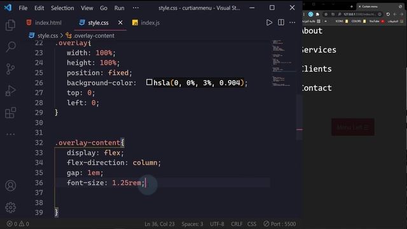407x229 pixels.
Task: Open the Explorer view in the activity bar
Action: [10, 25]
